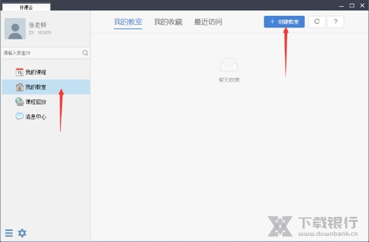This screenshot has width=369, height=242.
Task: Close the 开课云 window
Action: 362,6
